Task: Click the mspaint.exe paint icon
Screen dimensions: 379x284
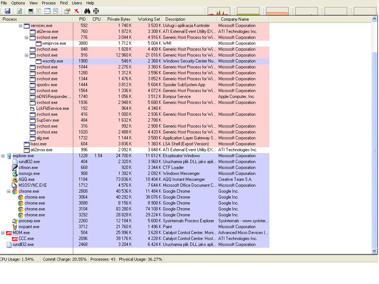Action: (x=15, y=227)
